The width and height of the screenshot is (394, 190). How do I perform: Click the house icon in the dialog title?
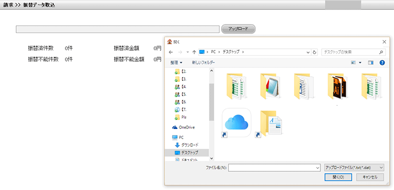click(x=169, y=42)
